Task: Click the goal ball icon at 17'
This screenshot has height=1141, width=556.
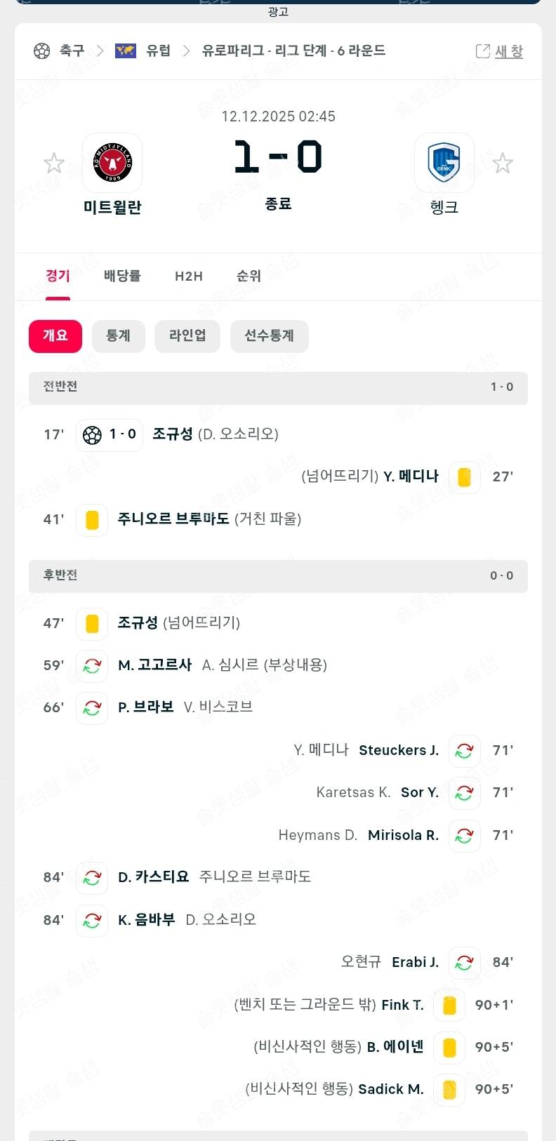Action: pyautogui.click(x=92, y=435)
